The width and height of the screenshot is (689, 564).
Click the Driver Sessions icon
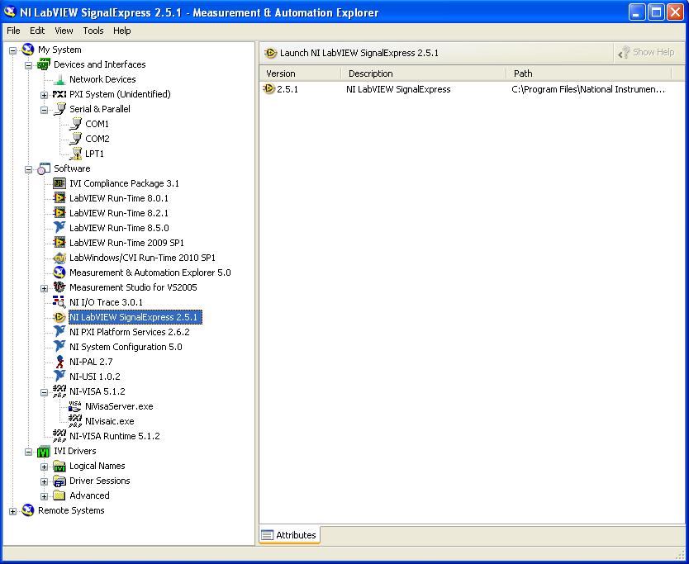pyautogui.click(x=59, y=481)
